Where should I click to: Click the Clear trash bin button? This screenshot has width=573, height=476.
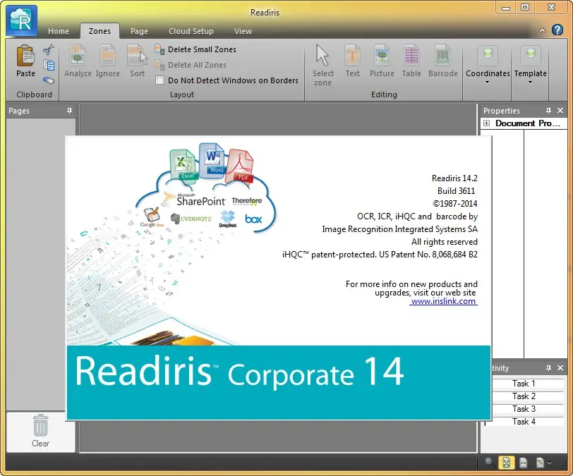40,432
